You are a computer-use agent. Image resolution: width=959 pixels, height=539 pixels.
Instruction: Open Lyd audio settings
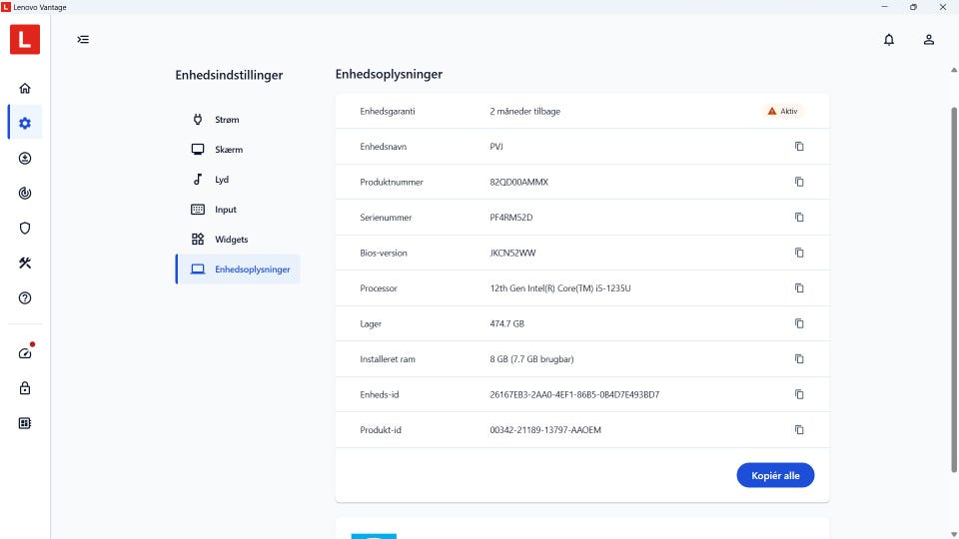point(238,179)
